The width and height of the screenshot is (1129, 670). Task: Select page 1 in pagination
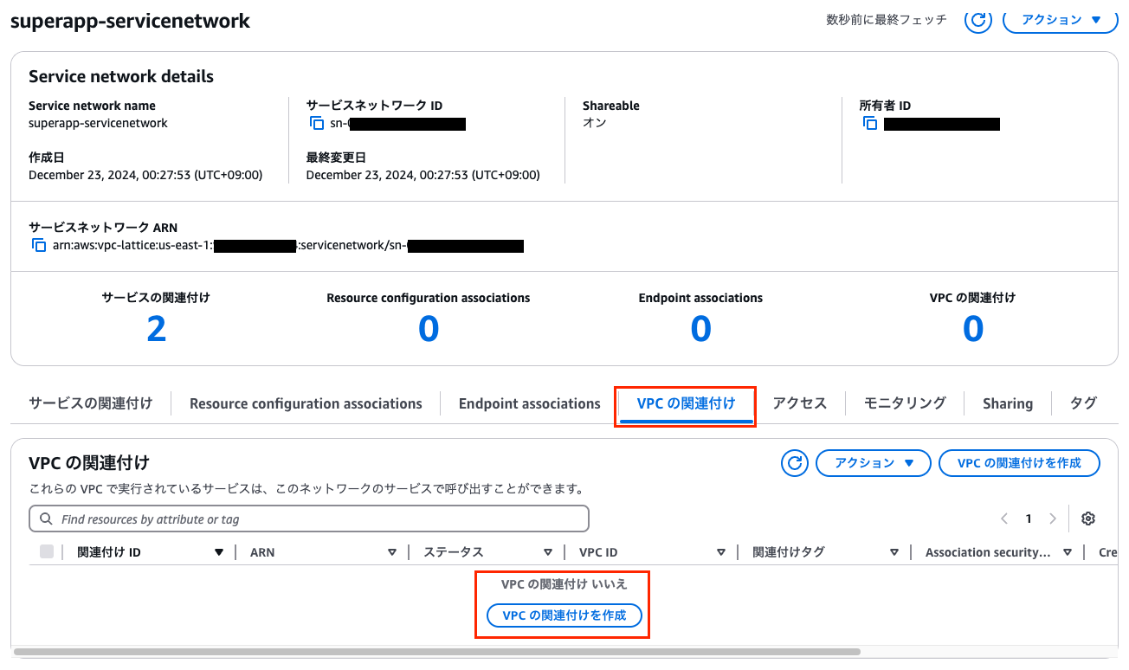click(1029, 519)
